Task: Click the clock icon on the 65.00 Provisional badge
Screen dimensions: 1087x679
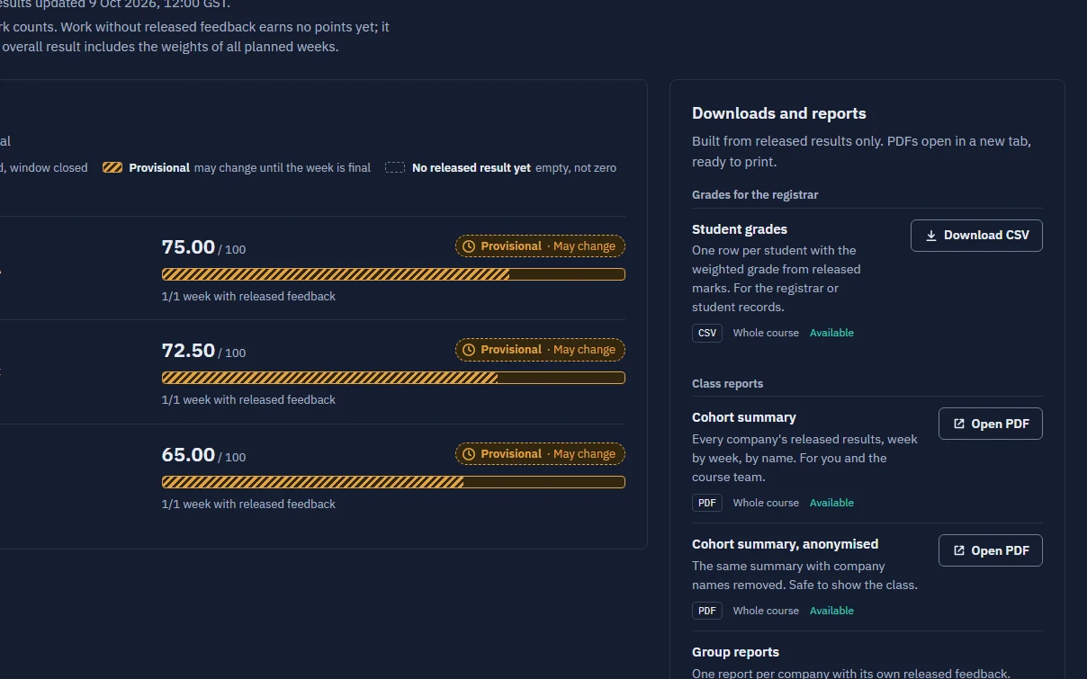Action: (x=469, y=454)
